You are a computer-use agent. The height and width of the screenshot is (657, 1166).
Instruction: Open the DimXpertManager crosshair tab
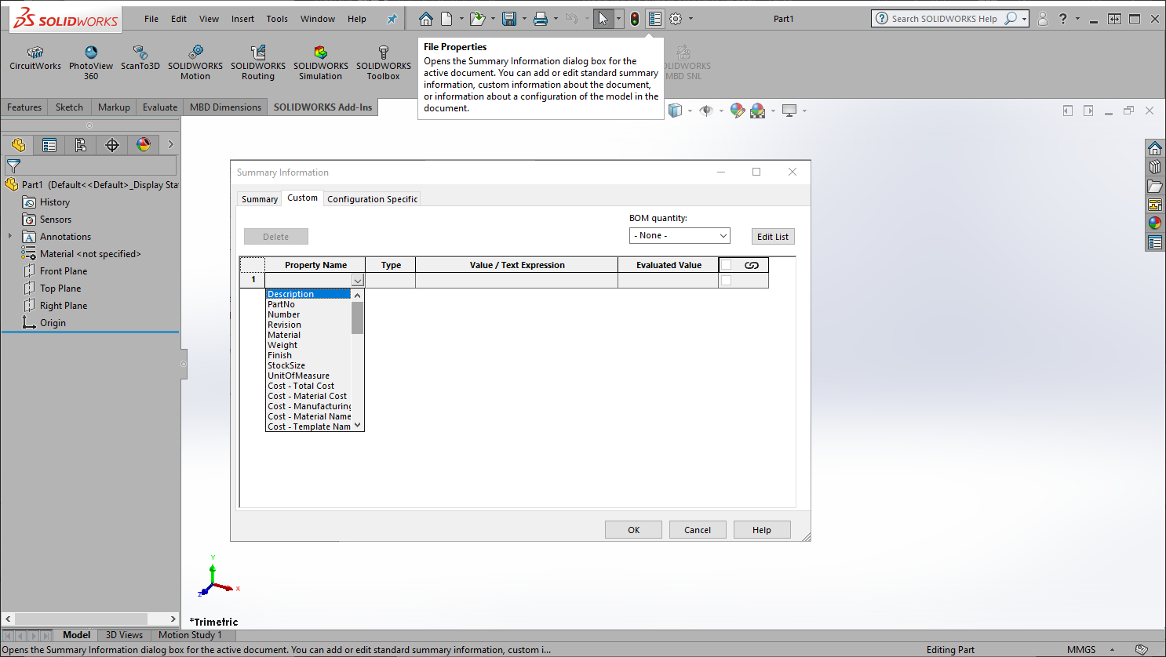click(x=112, y=145)
